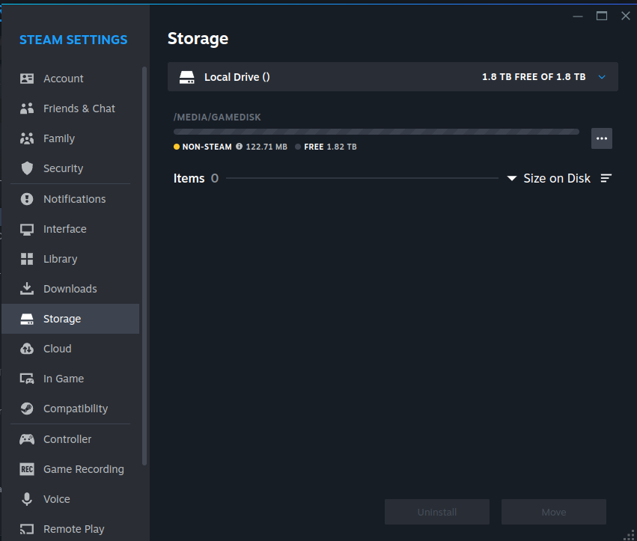637x541 pixels.
Task: Click the window resize grip corner
Action: 630,536
